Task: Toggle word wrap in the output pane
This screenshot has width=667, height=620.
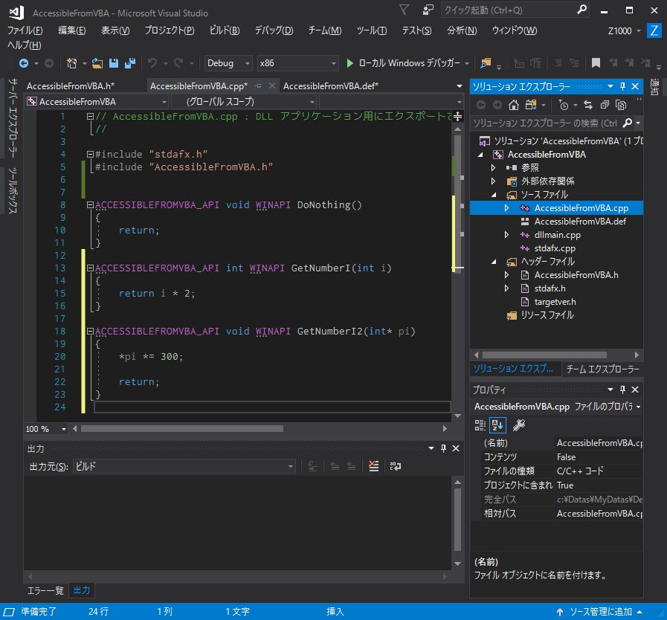Action: click(396, 466)
